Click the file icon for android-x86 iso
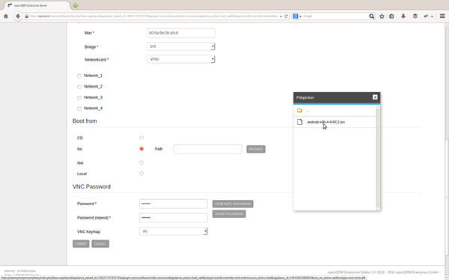This screenshot has width=449, height=280. [299, 122]
